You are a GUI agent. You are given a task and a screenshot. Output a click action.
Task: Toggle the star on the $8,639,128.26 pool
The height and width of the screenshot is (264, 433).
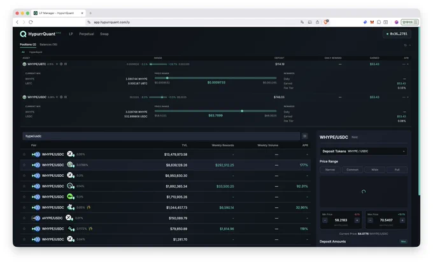pos(24,165)
